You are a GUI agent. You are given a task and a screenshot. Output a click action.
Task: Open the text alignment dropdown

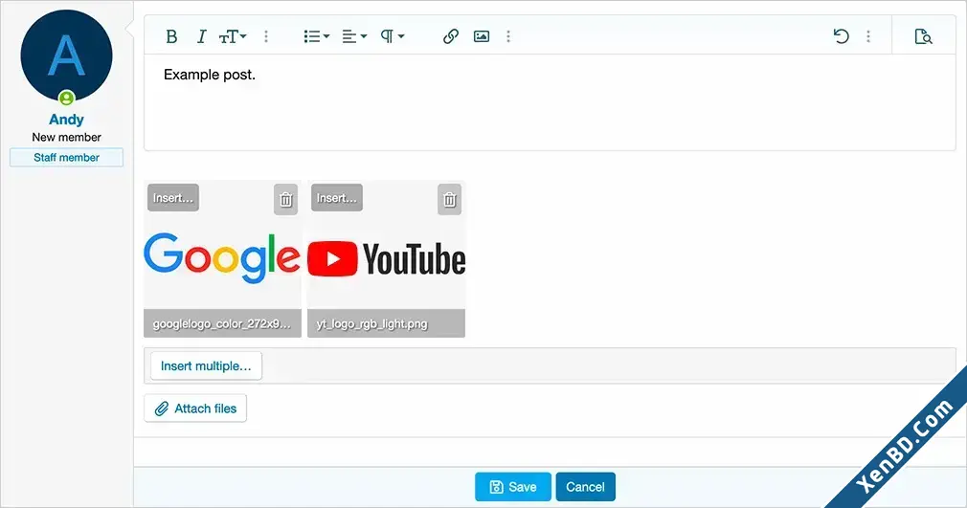pos(354,36)
